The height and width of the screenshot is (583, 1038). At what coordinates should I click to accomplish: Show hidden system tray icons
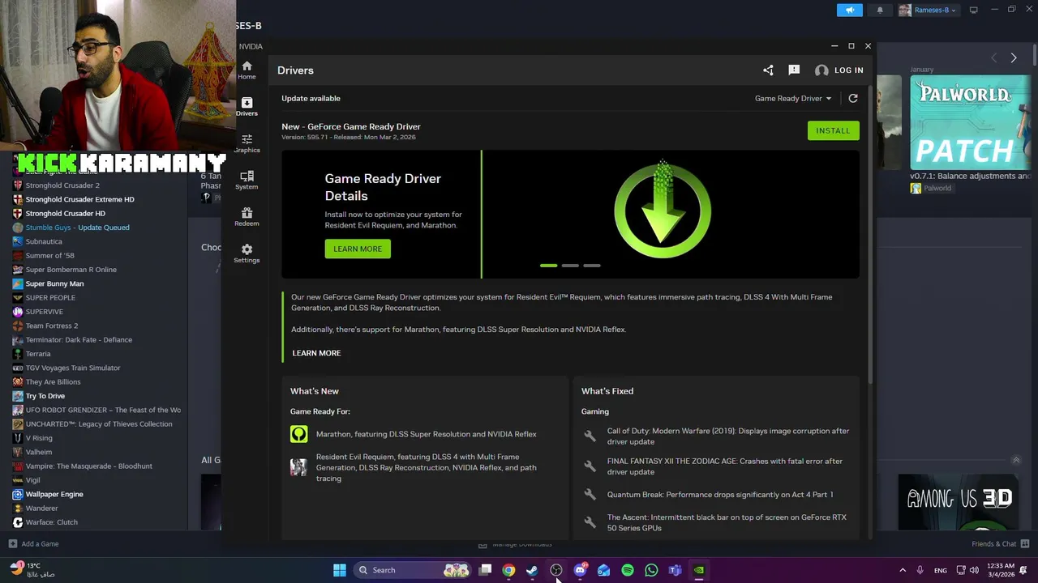903,570
